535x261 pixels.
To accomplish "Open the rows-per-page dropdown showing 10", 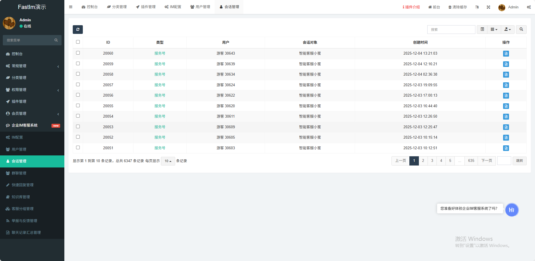I will pos(168,161).
